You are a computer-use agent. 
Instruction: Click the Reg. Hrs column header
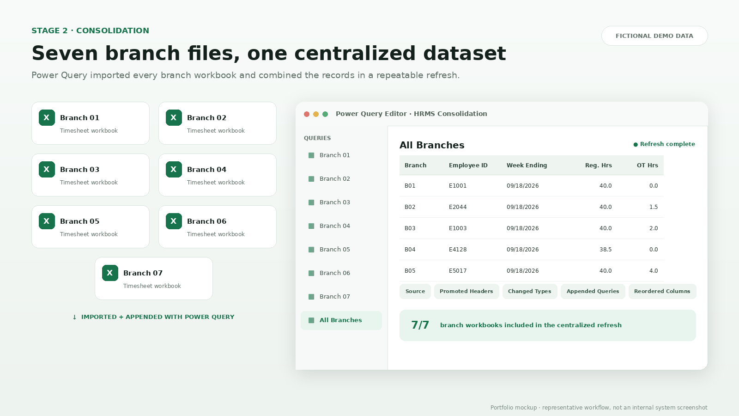click(599, 165)
